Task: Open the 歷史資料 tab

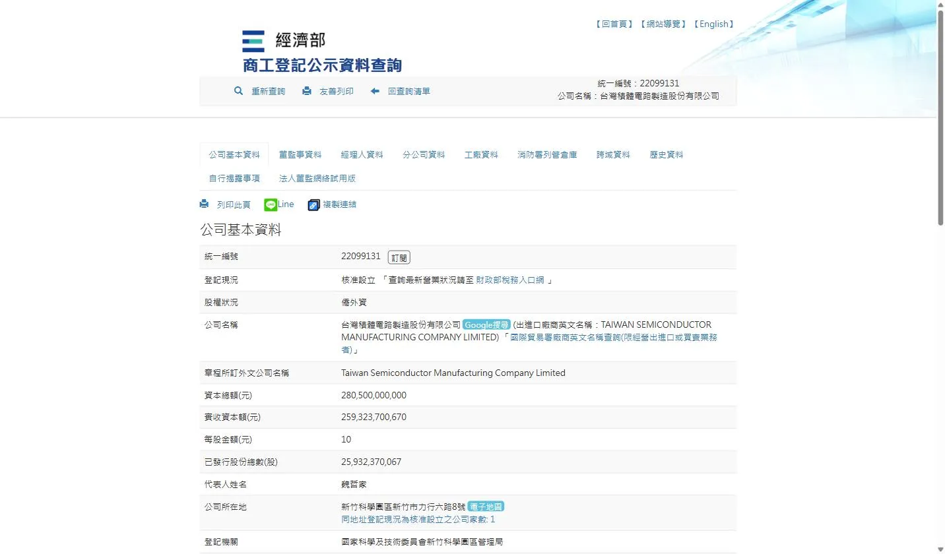Action: tap(666, 155)
